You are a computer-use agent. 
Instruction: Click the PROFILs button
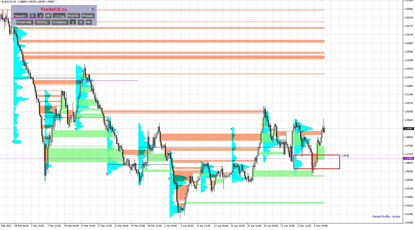pos(42,23)
